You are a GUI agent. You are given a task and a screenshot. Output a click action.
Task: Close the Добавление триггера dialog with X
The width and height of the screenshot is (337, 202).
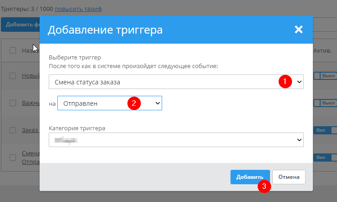(x=298, y=30)
